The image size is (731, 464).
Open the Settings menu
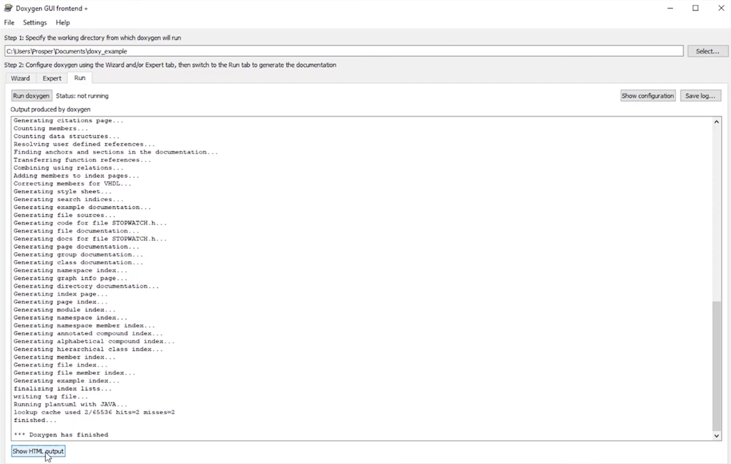35,23
